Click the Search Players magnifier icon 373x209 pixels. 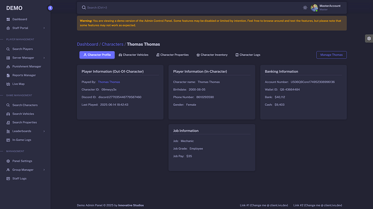click(x=8, y=49)
